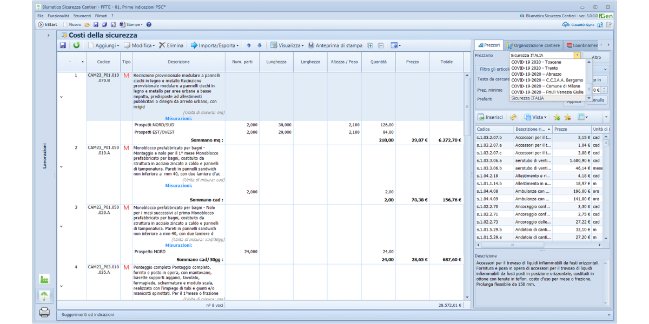Open the Visualizza dropdown
This screenshot has width=649, height=324.
point(287,45)
